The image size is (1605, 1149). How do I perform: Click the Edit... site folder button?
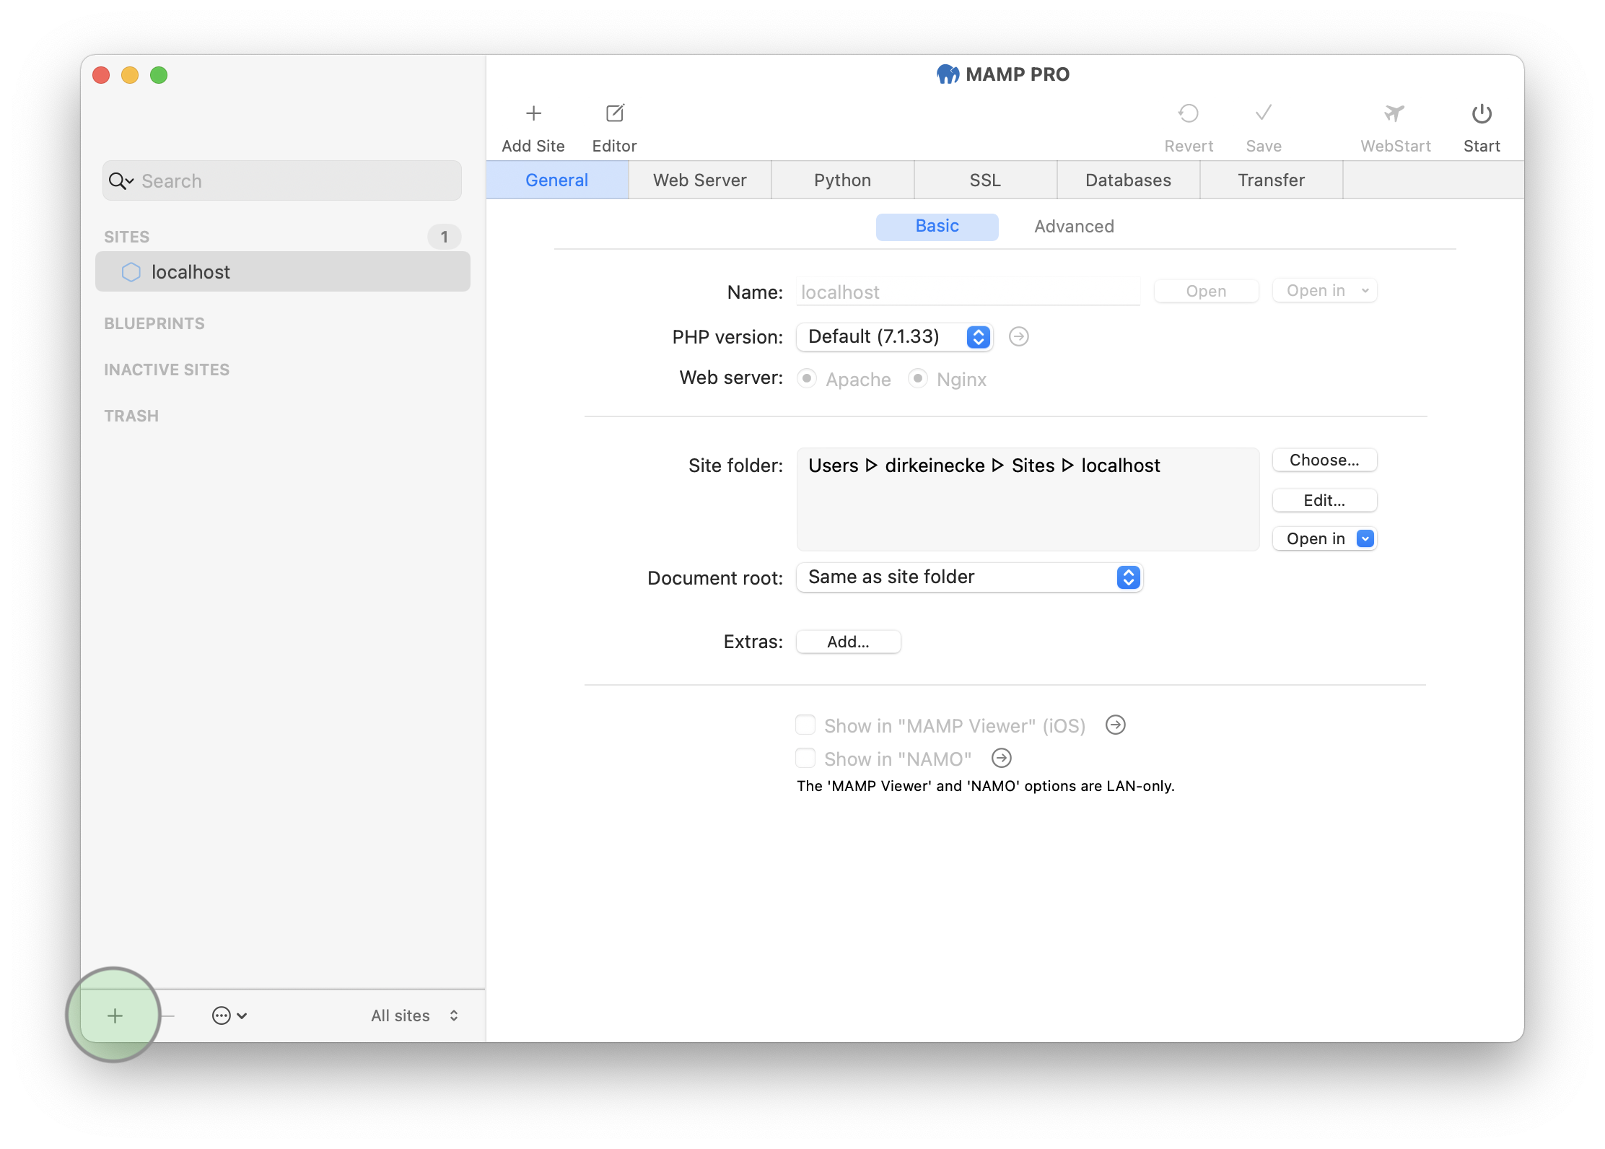pos(1324,500)
